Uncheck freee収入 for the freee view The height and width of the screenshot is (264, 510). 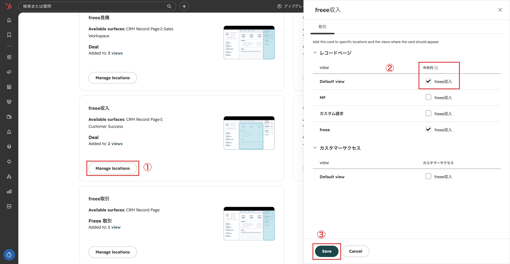tap(428, 129)
